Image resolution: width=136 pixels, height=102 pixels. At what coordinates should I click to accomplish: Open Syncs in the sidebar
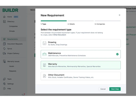pos(10,49)
